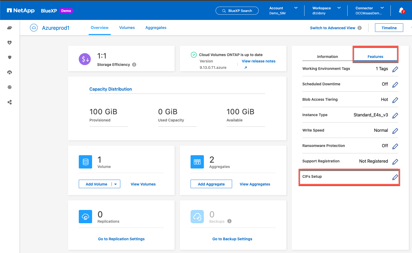This screenshot has width=412, height=253.
Task: Select the Information tab
Action: pyautogui.click(x=327, y=57)
